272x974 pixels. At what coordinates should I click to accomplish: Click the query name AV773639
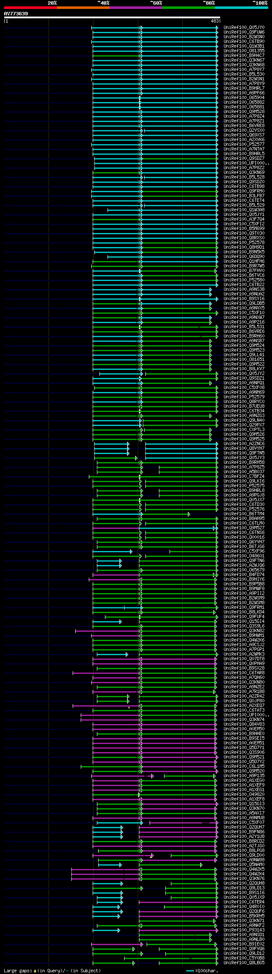pyautogui.click(x=16, y=14)
